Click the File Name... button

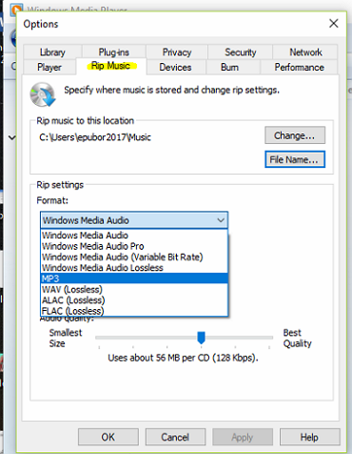[x=295, y=159]
